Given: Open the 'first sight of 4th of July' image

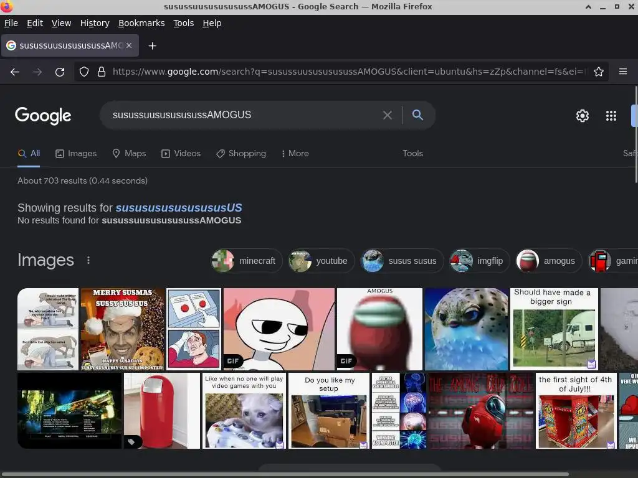Looking at the screenshot, I should tap(576, 411).
